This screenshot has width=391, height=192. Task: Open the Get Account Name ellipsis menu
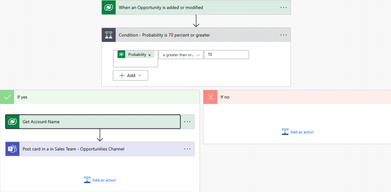[x=187, y=122]
